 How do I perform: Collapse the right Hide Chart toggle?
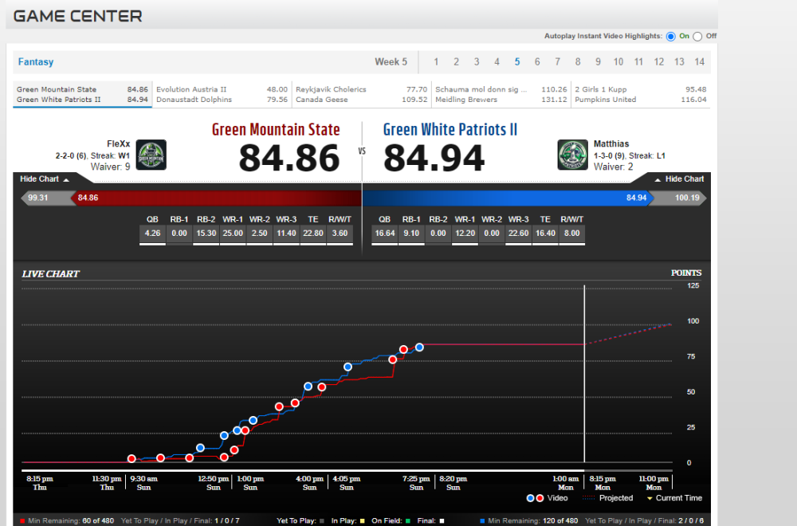point(679,179)
